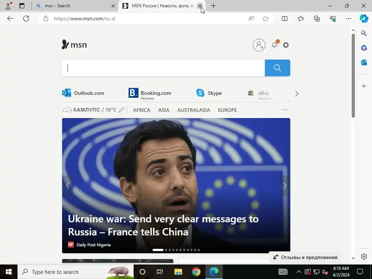
Task: Close the 'msn - Search' tab
Action: click(113, 6)
